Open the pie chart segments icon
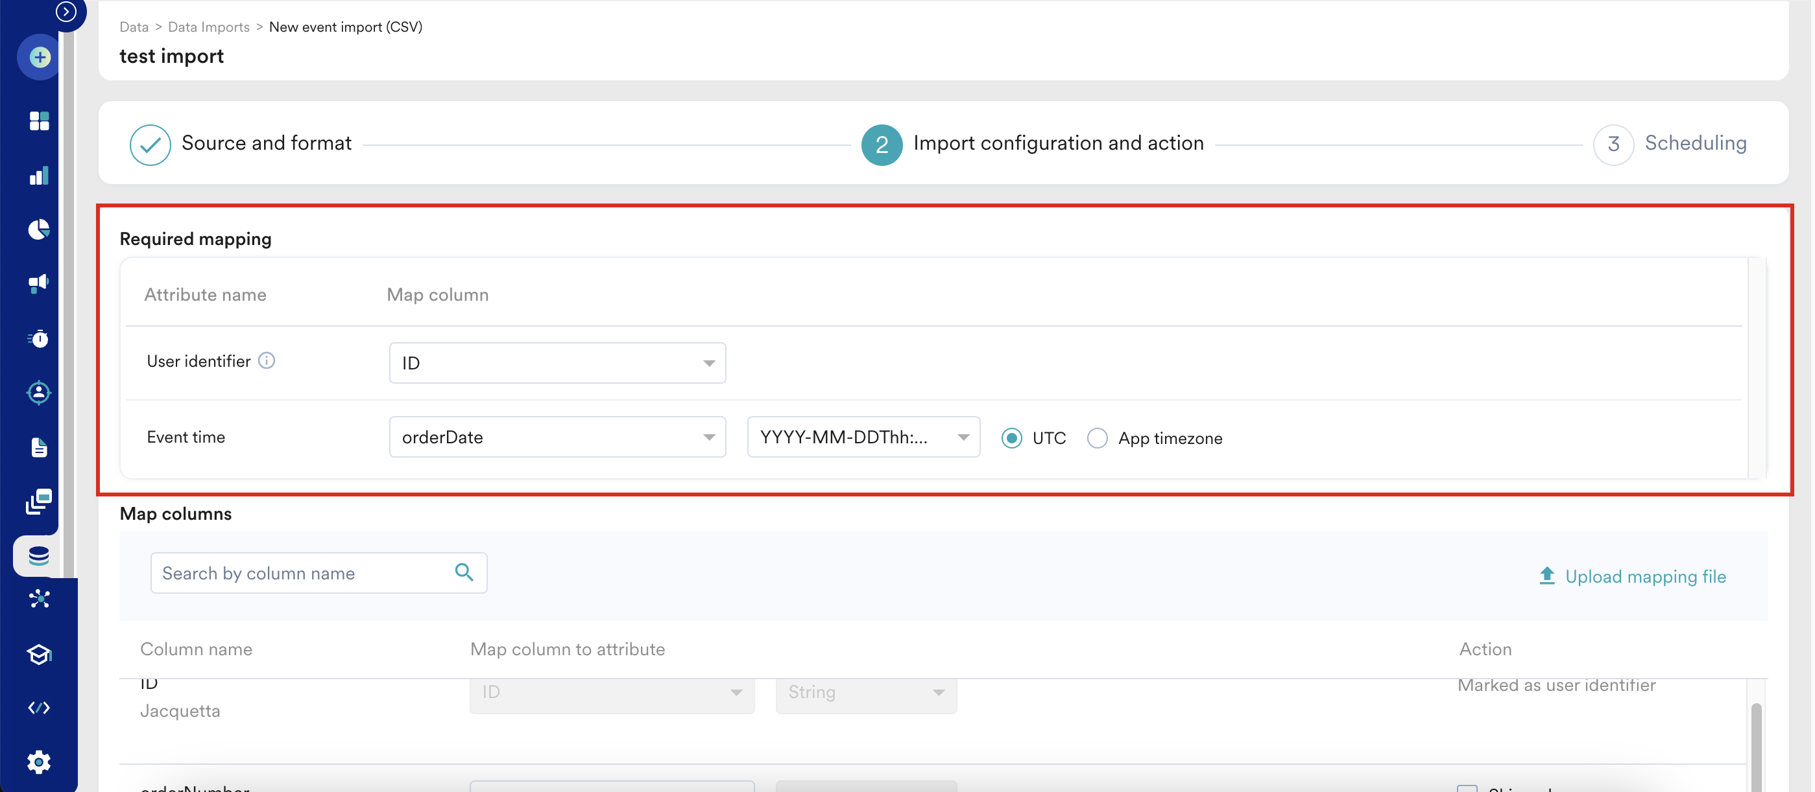The image size is (1815, 792). [40, 229]
